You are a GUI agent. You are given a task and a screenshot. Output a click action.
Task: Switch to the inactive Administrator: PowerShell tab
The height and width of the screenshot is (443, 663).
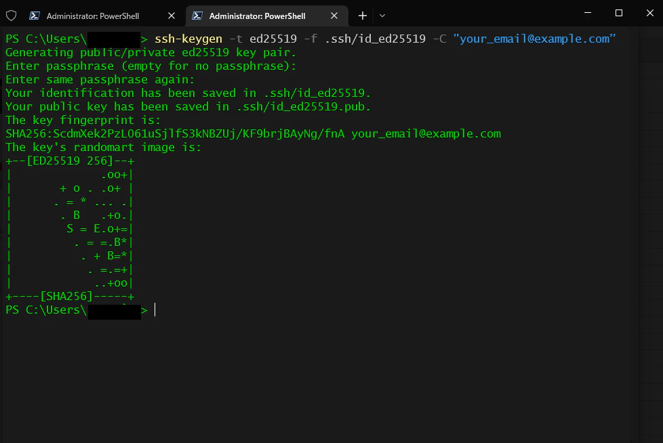[93, 16]
